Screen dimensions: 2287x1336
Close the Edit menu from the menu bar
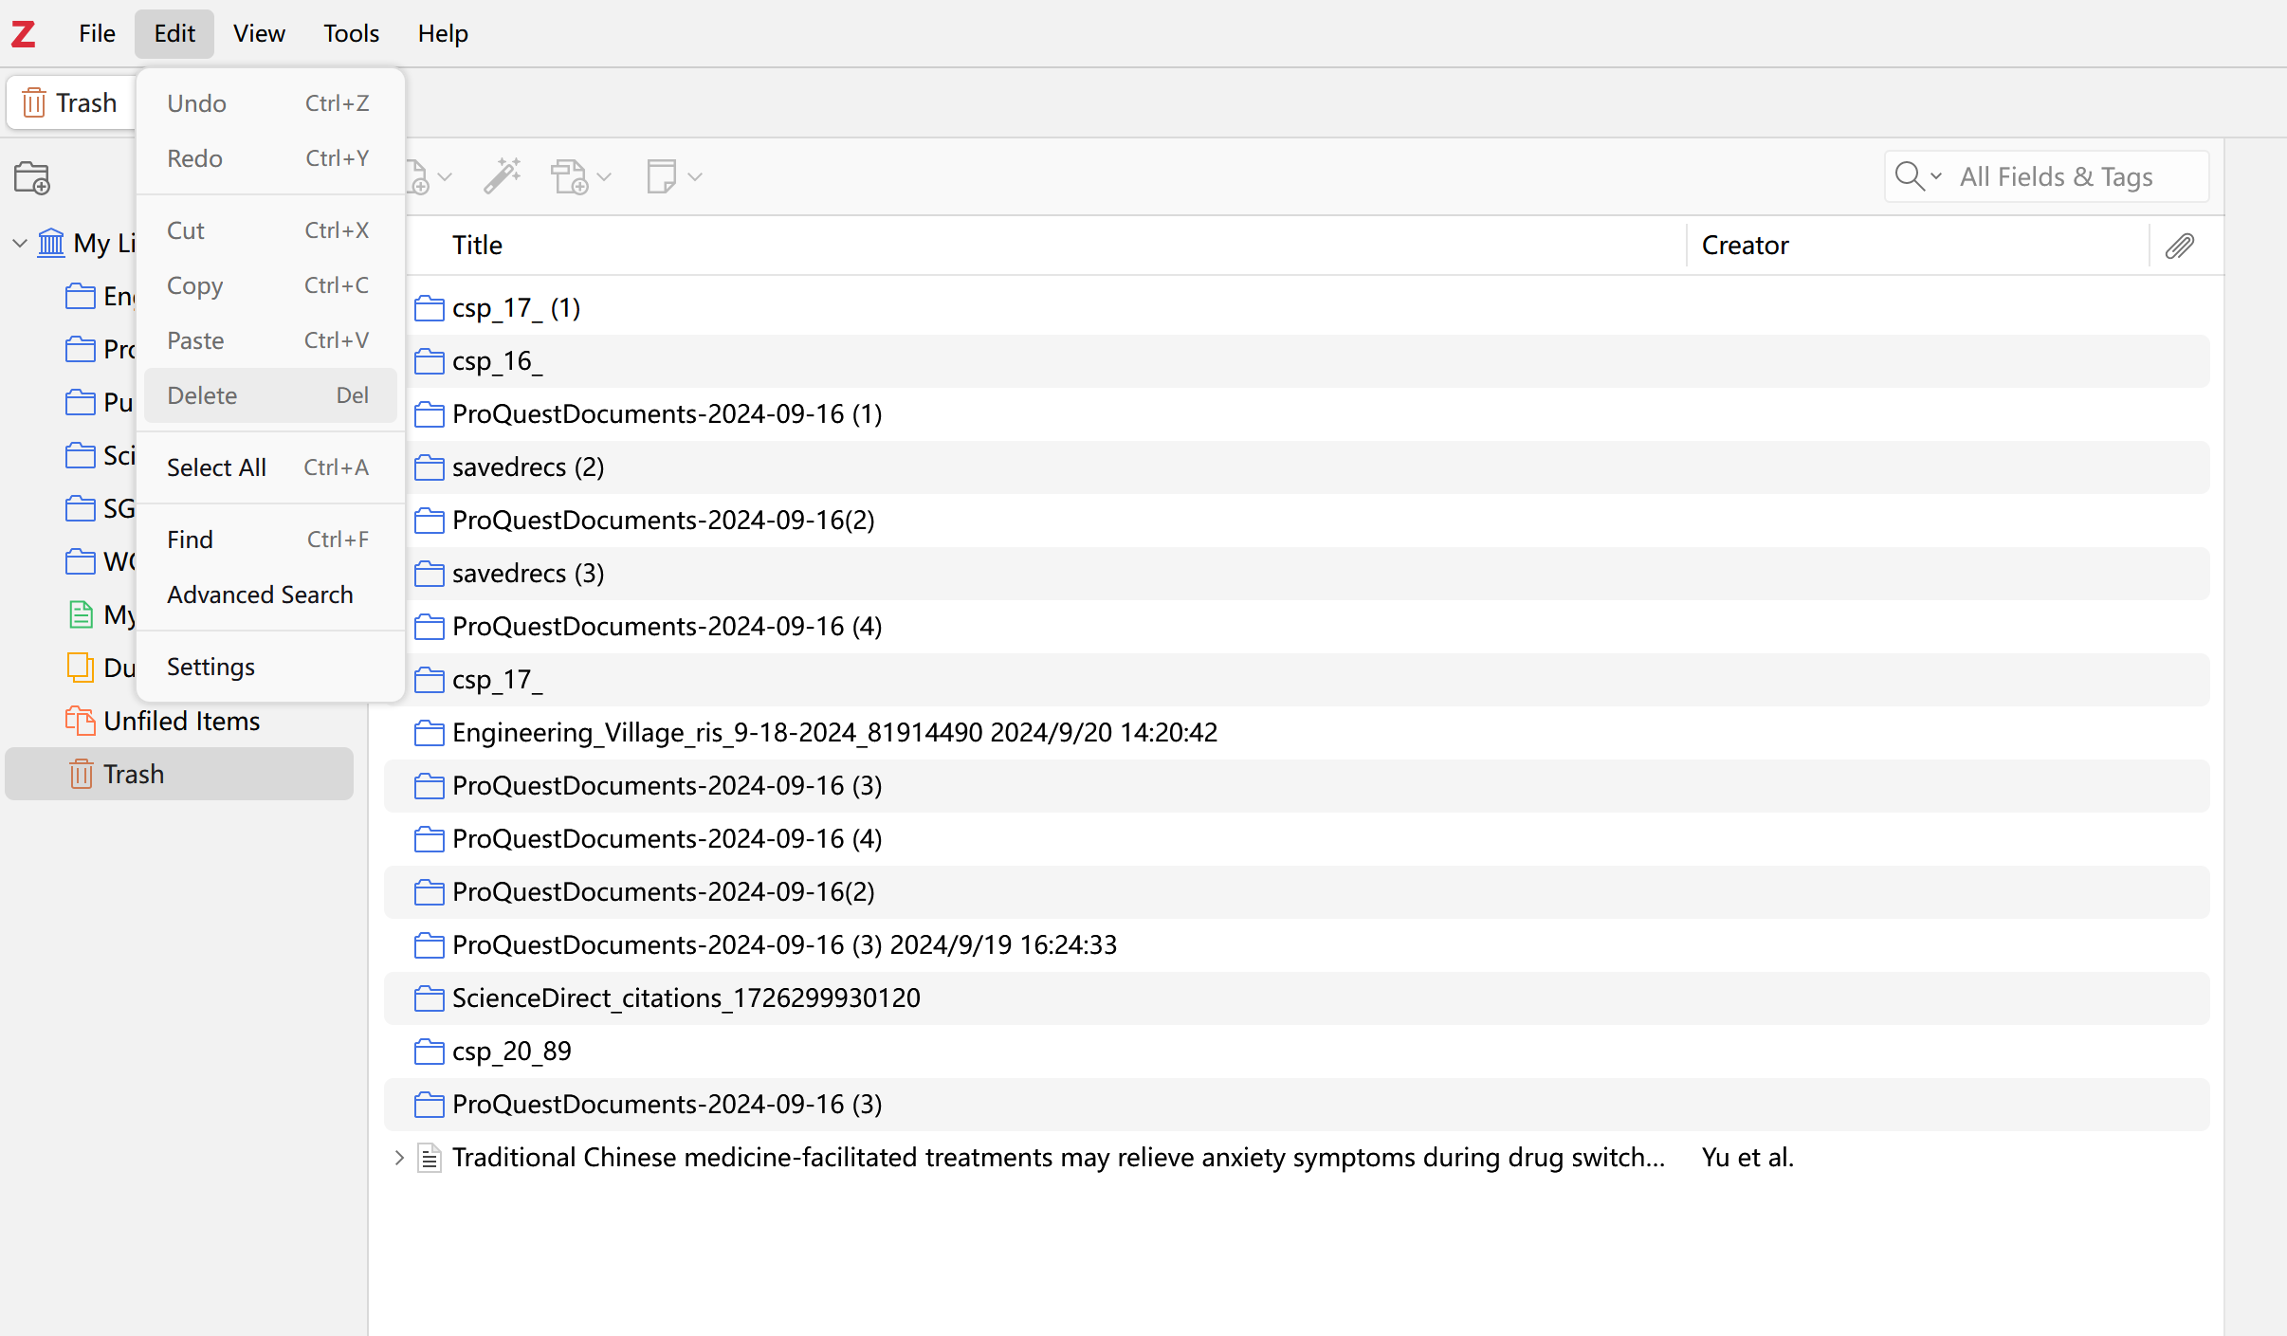174,34
